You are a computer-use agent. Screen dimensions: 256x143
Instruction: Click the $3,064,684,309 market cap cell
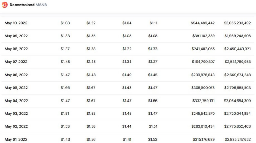point(237,101)
